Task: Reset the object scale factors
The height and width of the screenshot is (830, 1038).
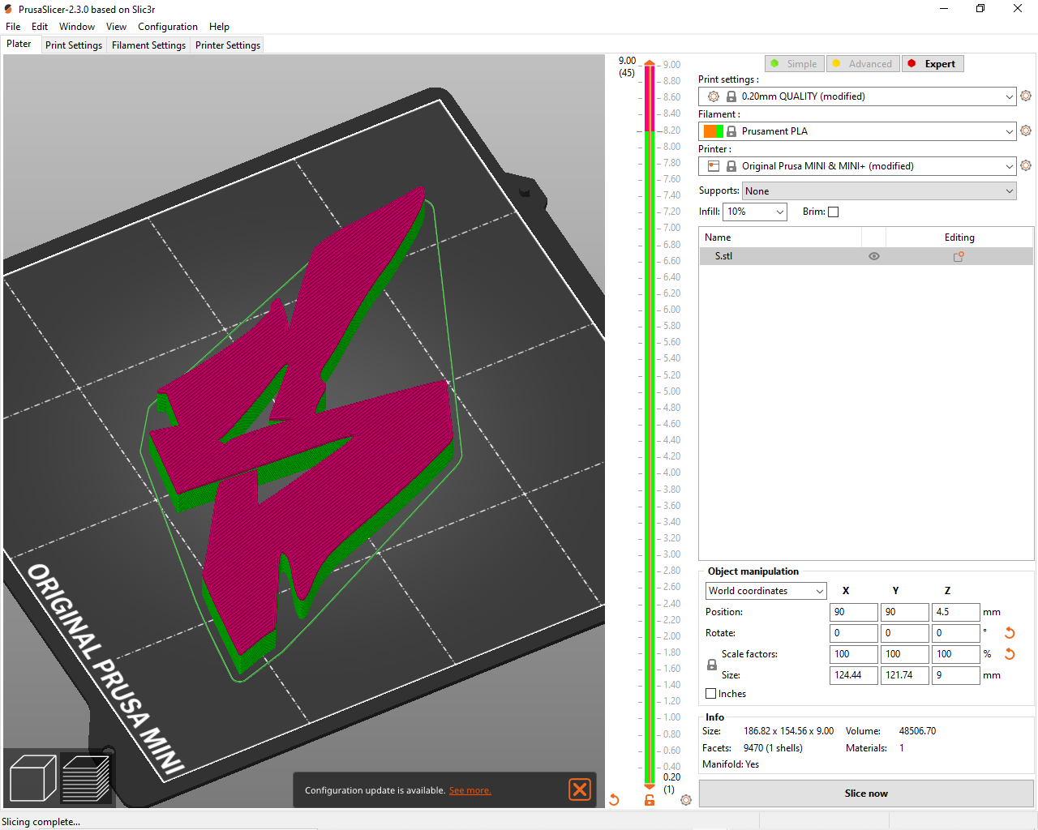Action: point(1010,654)
